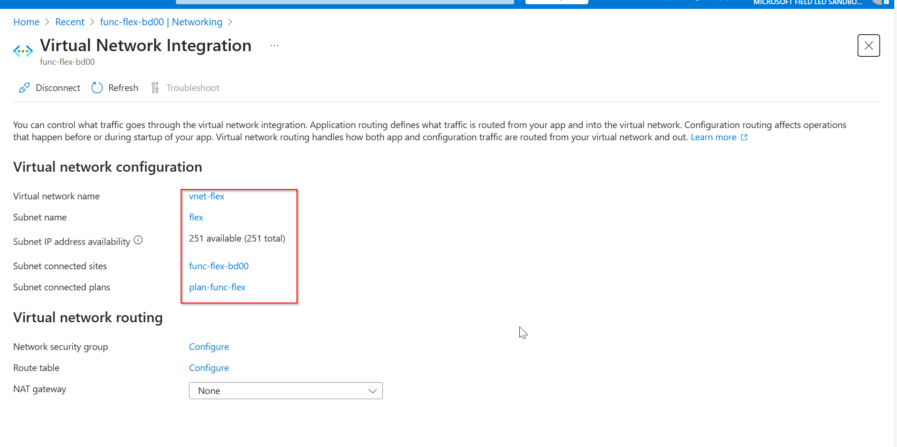Click the 'Subnet connected plans' label
897x447 pixels.
pos(61,287)
